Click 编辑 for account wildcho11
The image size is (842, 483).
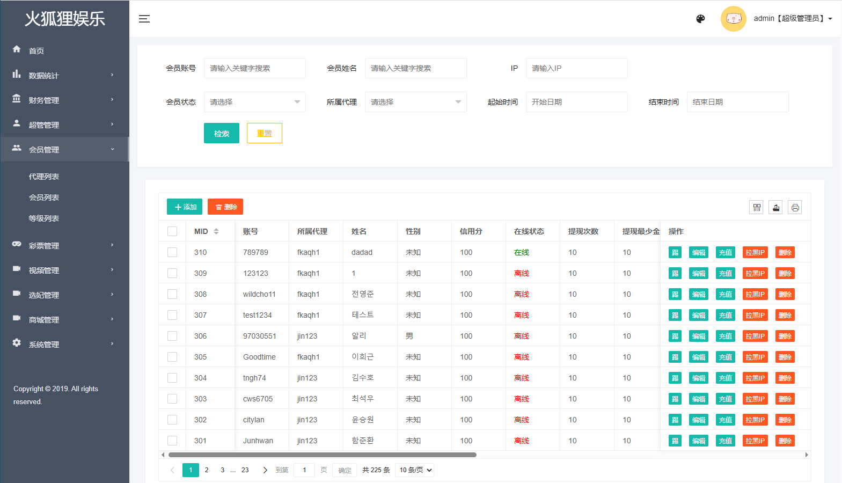coord(699,294)
